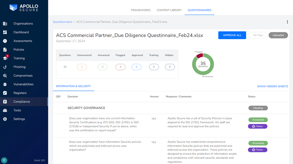This screenshot has width=293, height=164.
Task: Click the Dashboard grid icon
Action: click(x=5, y=32)
